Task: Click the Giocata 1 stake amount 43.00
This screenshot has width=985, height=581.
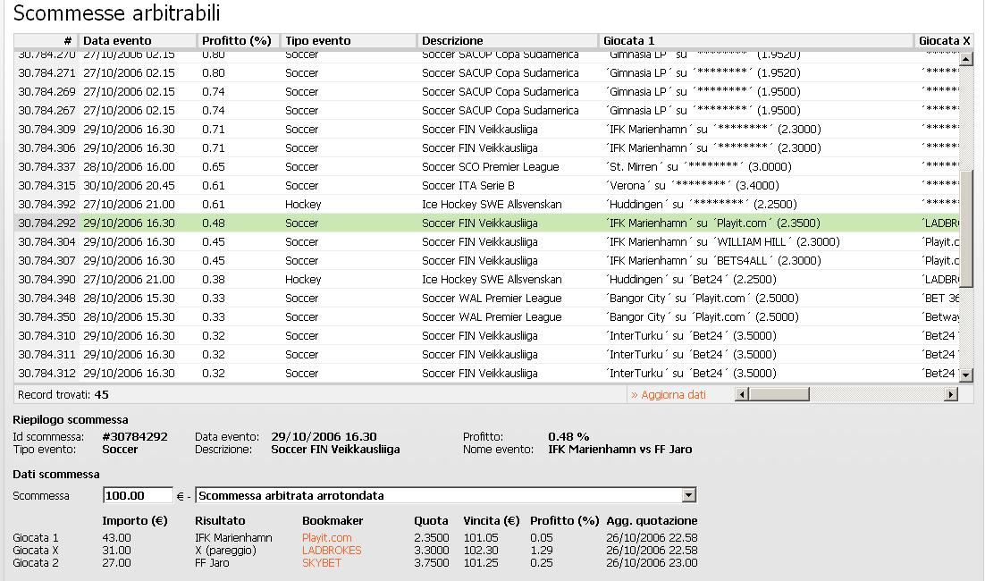Action: pos(117,538)
